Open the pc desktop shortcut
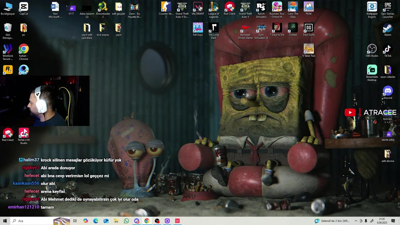Viewport: 400px width, 225px height. click(x=23, y=30)
